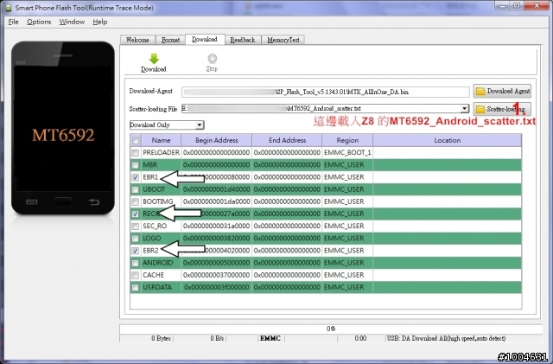
Task: Check the PRELOADER checkbox
Action: pos(136,153)
